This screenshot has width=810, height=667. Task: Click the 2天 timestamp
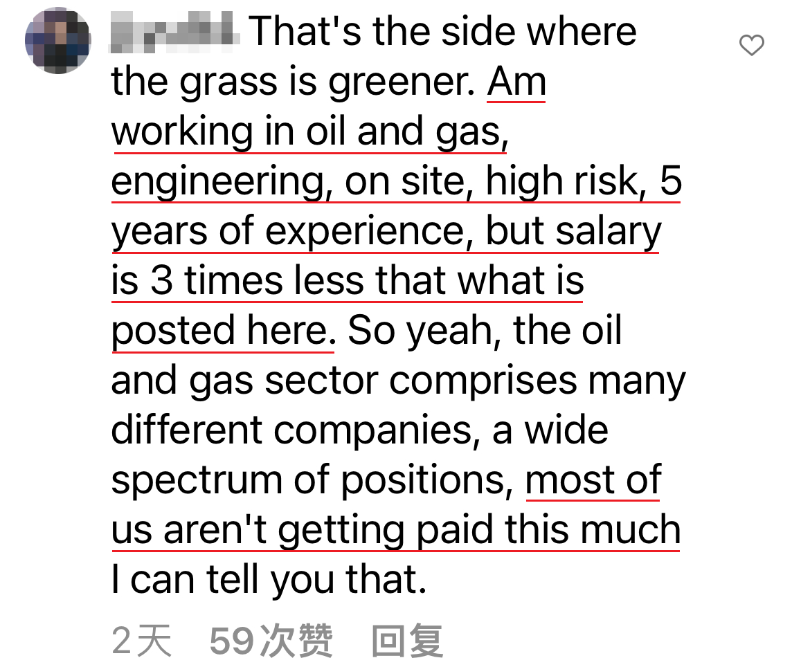click(142, 641)
